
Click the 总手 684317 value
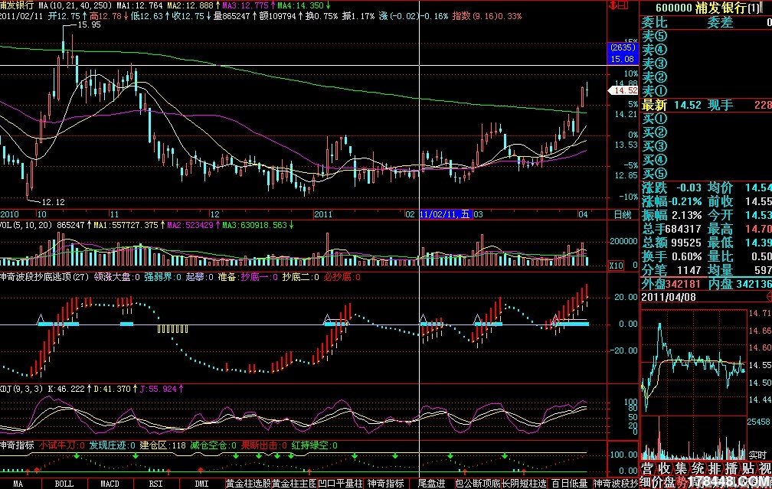683,229
